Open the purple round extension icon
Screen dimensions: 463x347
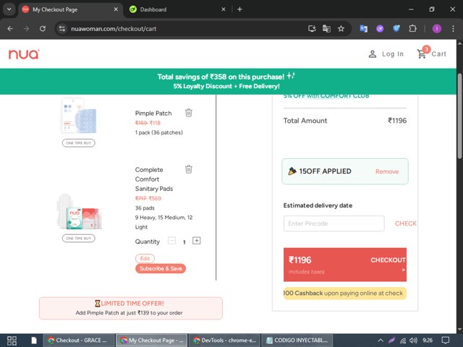click(x=380, y=29)
